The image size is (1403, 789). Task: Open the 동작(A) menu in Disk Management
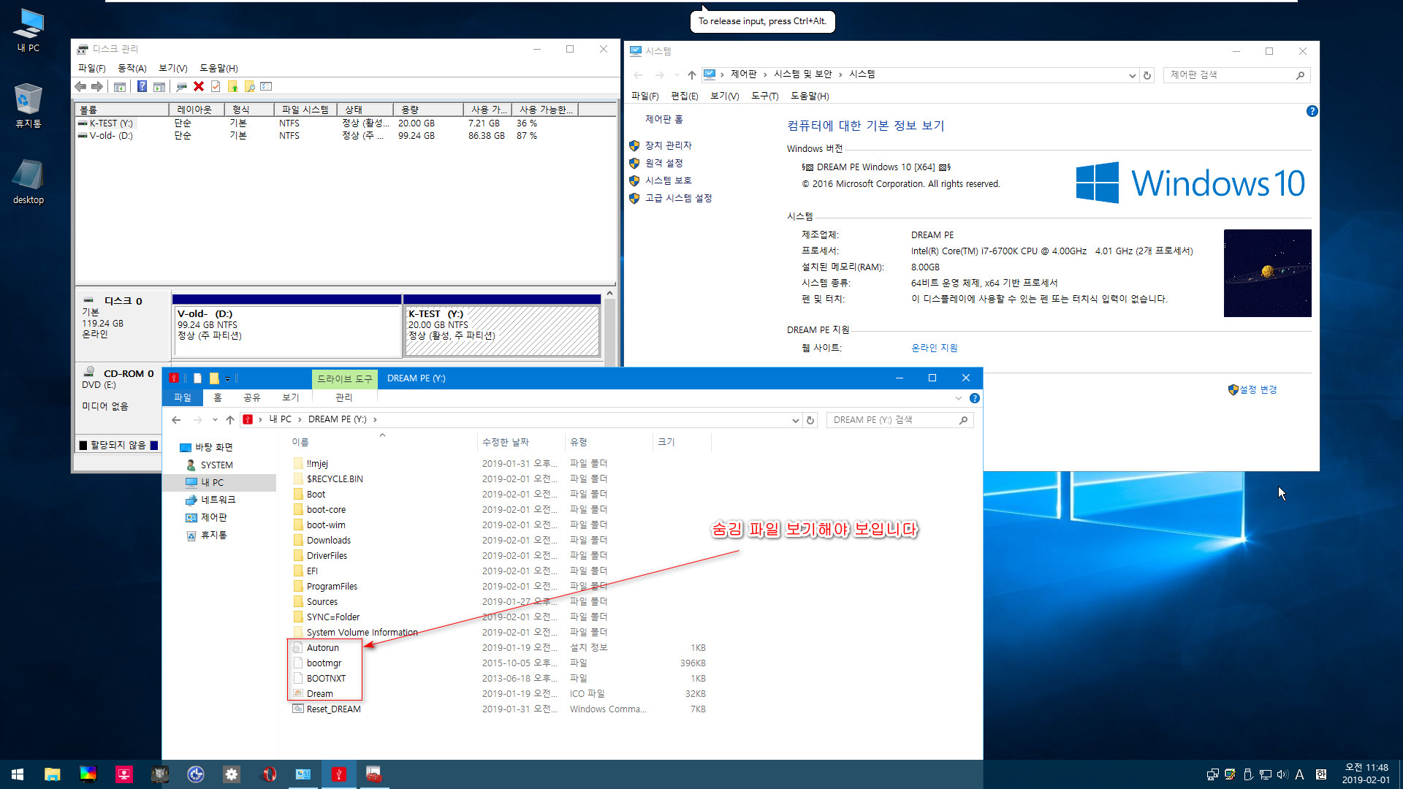[132, 68]
